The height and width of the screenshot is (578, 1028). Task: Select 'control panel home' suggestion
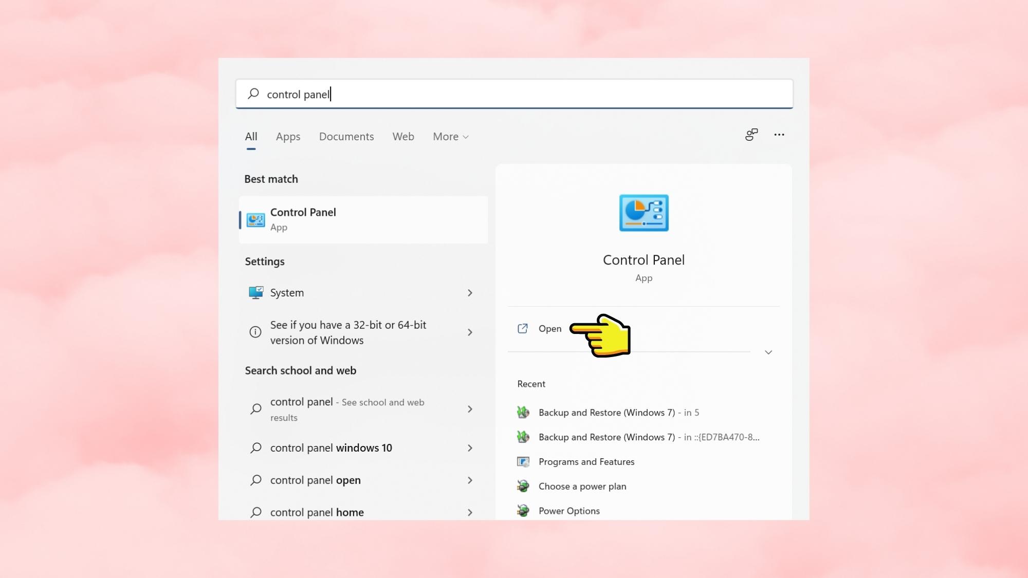pos(363,512)
